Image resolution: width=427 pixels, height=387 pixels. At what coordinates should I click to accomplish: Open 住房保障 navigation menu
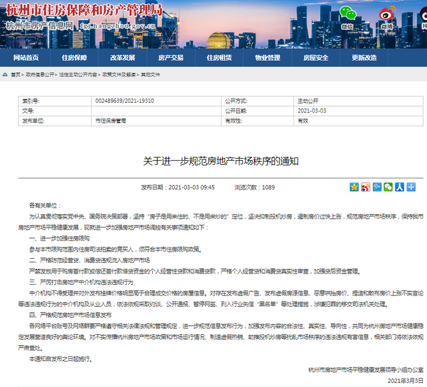pyautogui.click(x=74, y=58)
